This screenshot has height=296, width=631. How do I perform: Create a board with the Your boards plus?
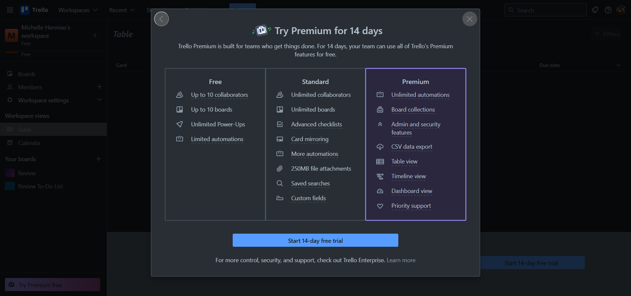pos(98,159)
